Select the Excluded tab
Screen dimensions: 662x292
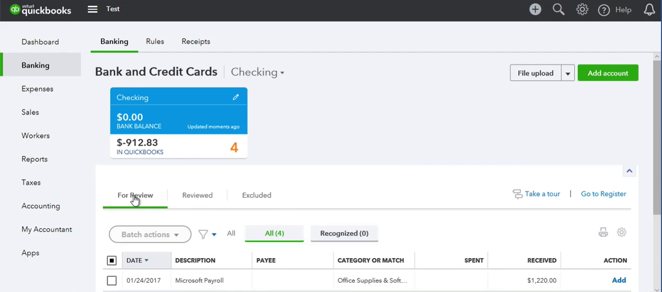[x=256, y=196]
